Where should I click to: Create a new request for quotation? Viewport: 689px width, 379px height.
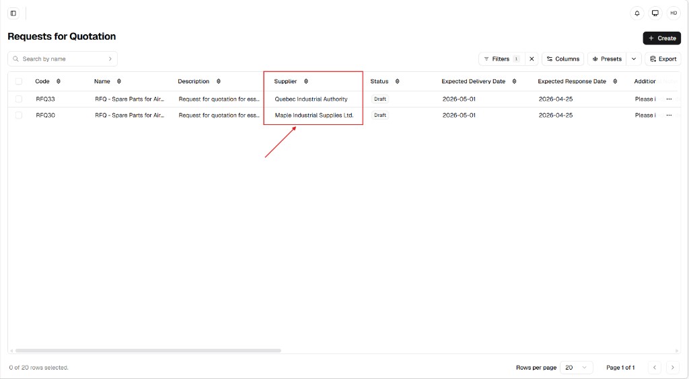662,38
